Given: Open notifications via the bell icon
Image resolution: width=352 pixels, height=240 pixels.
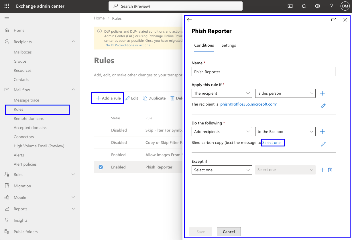Looking at the screenshot, I should click(304, 6).
